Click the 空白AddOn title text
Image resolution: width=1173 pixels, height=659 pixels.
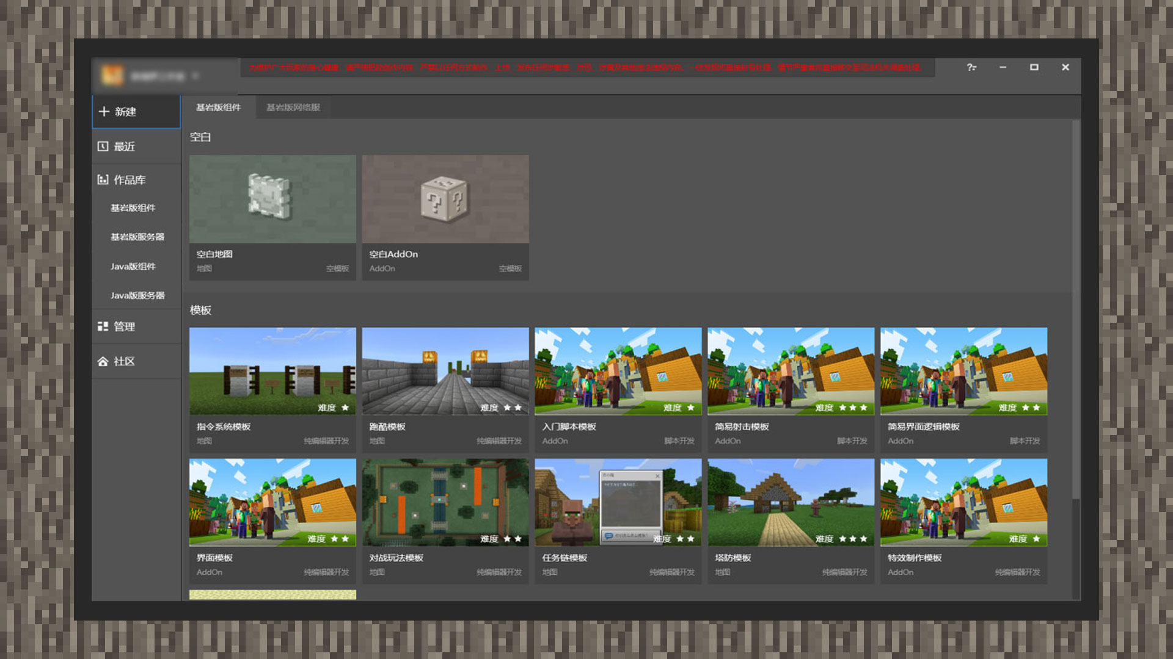click(x=393, y=254)
